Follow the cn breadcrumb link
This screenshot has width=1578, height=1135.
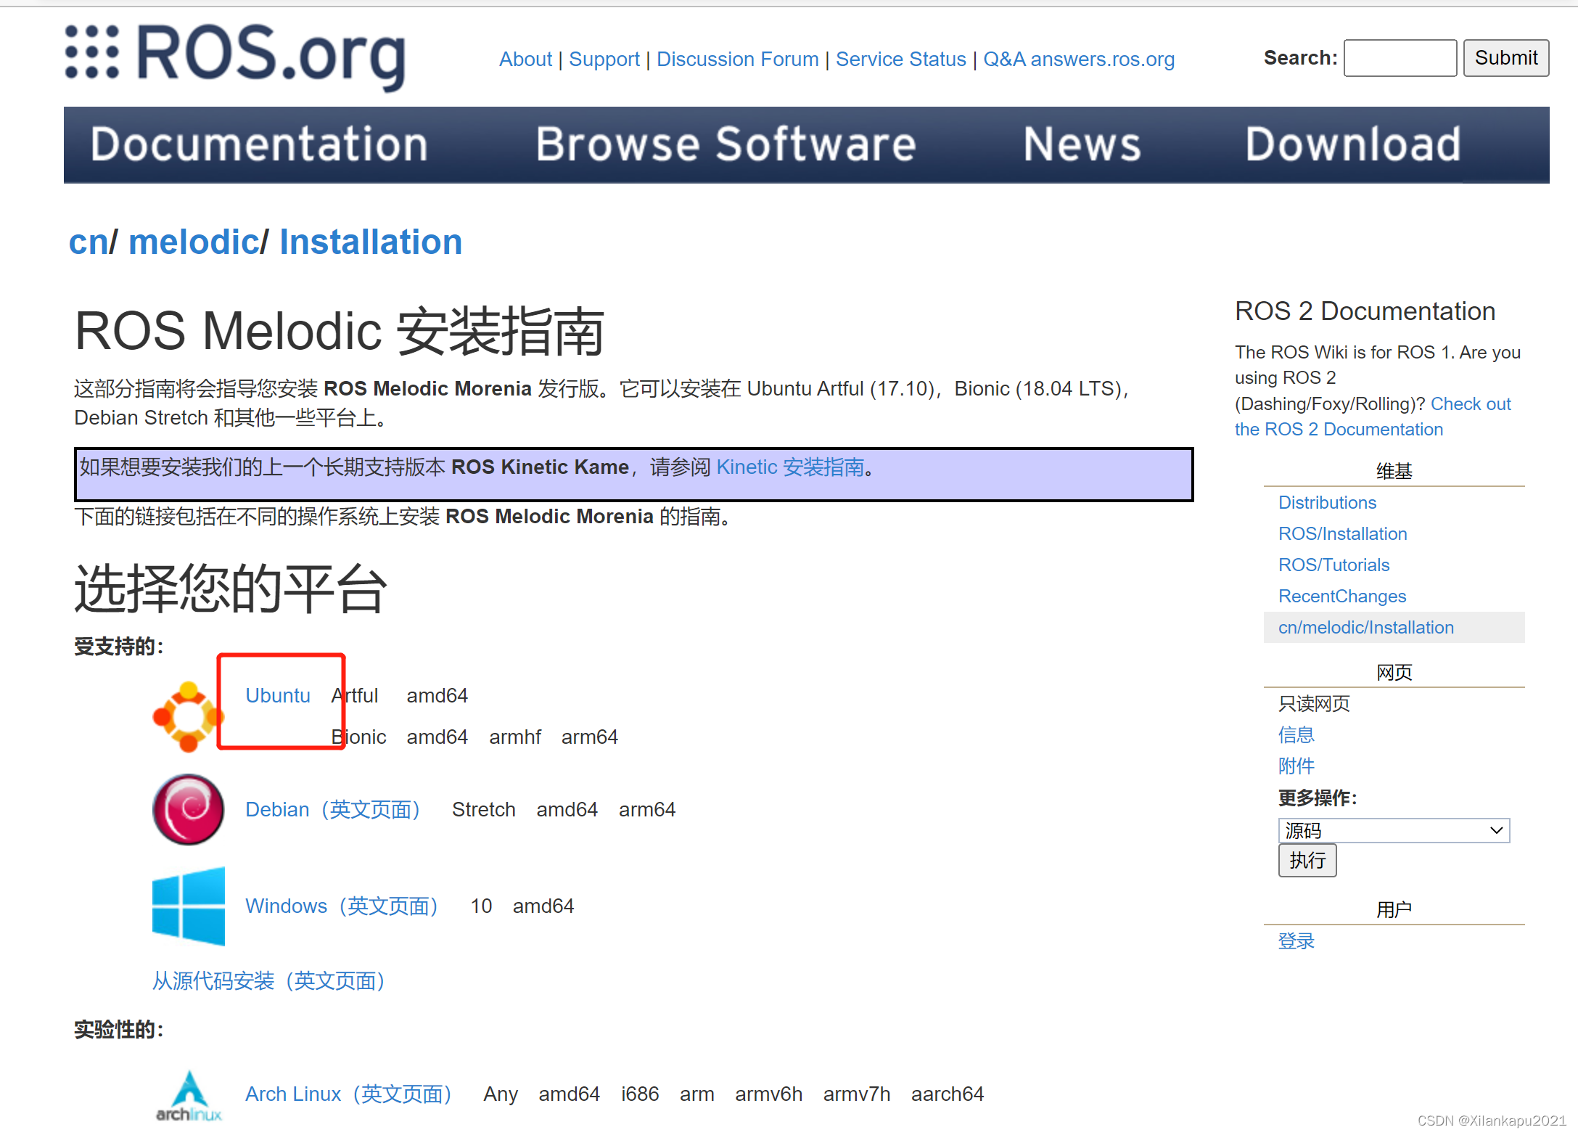click(88, 242)
